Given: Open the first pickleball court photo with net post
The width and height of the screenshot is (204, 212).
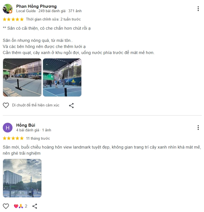Looking at the screenshot, I should (22, 78).
